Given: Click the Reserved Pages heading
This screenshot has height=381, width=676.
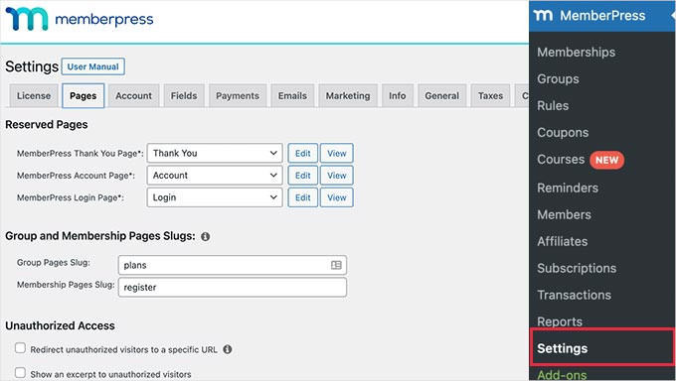Looking at the screenshot, I should point(47,124).
